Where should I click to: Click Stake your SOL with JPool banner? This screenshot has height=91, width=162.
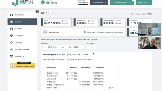point(22,65)
